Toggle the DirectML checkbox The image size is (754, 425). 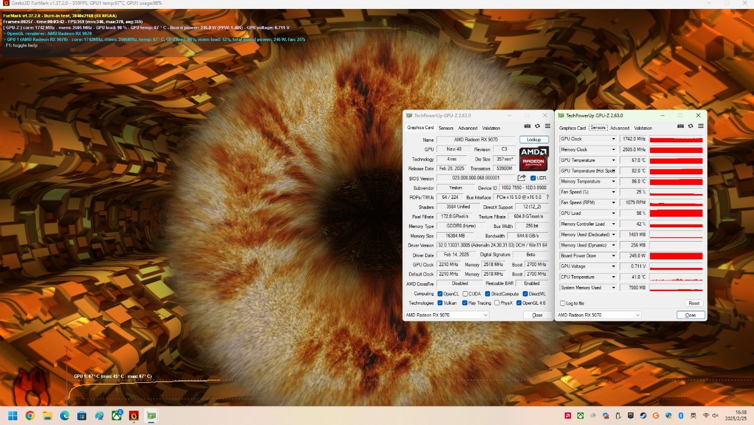(x=525, y=293)
